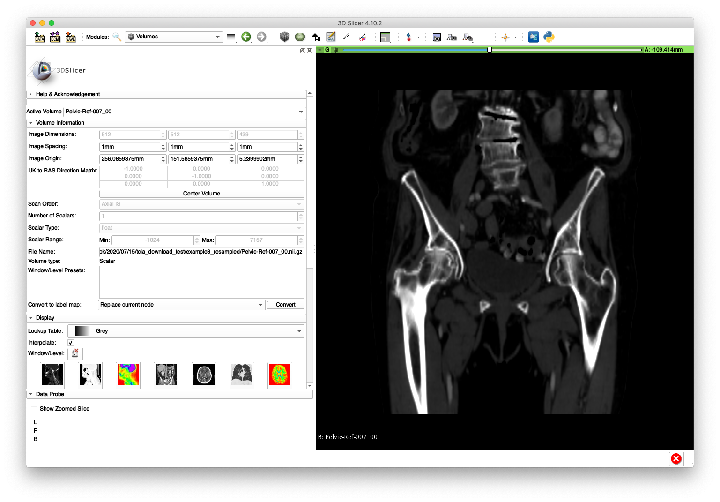
Task: Open the DICOM browser
Action: (55, 37)
